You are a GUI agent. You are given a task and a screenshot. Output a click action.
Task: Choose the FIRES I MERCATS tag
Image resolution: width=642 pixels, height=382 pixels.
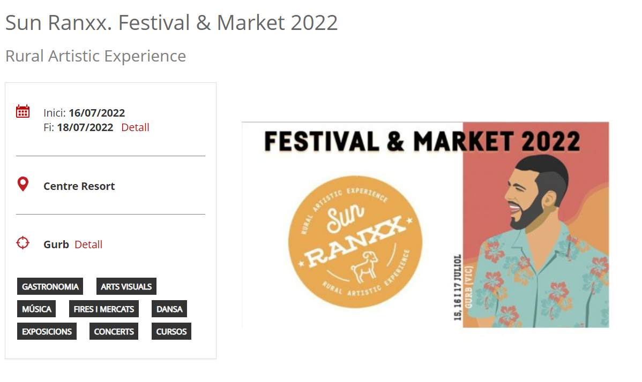pyautogui.click(x=104, y=309)
